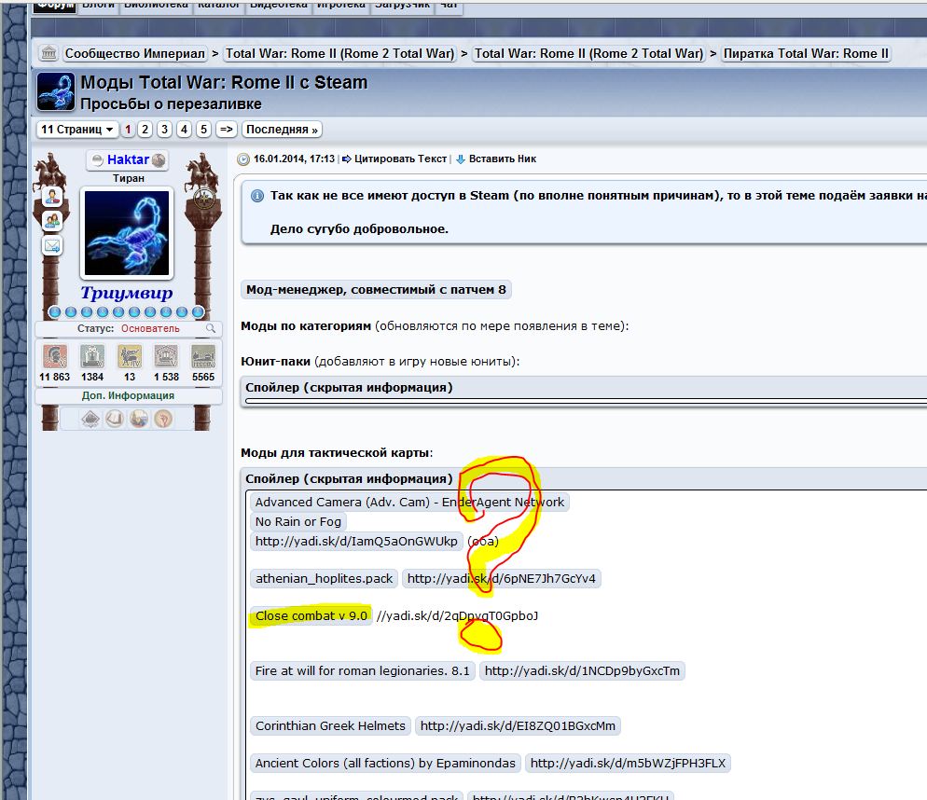Click the Цитировать Текст link
927x800 pixels.
point(400,159)
